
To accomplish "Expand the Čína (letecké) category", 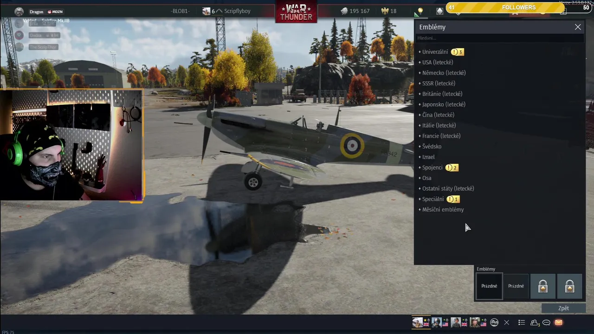I will tap(436, 115).
